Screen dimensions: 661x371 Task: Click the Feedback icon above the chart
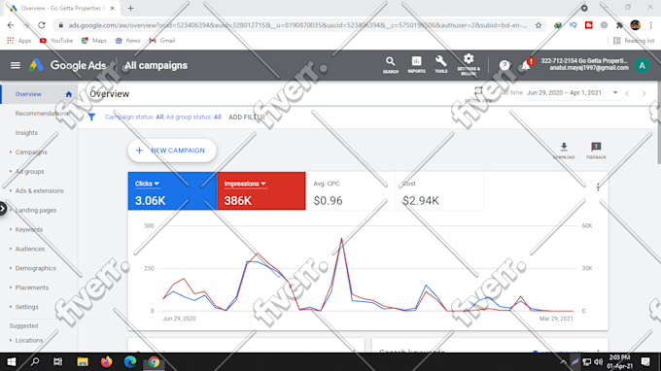pos(596,151)
